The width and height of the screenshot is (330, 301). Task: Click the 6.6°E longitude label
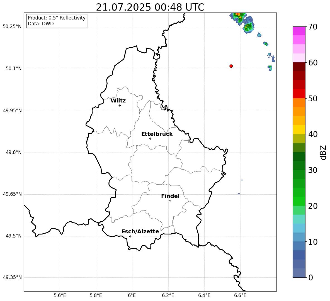[x=240, y=295]
